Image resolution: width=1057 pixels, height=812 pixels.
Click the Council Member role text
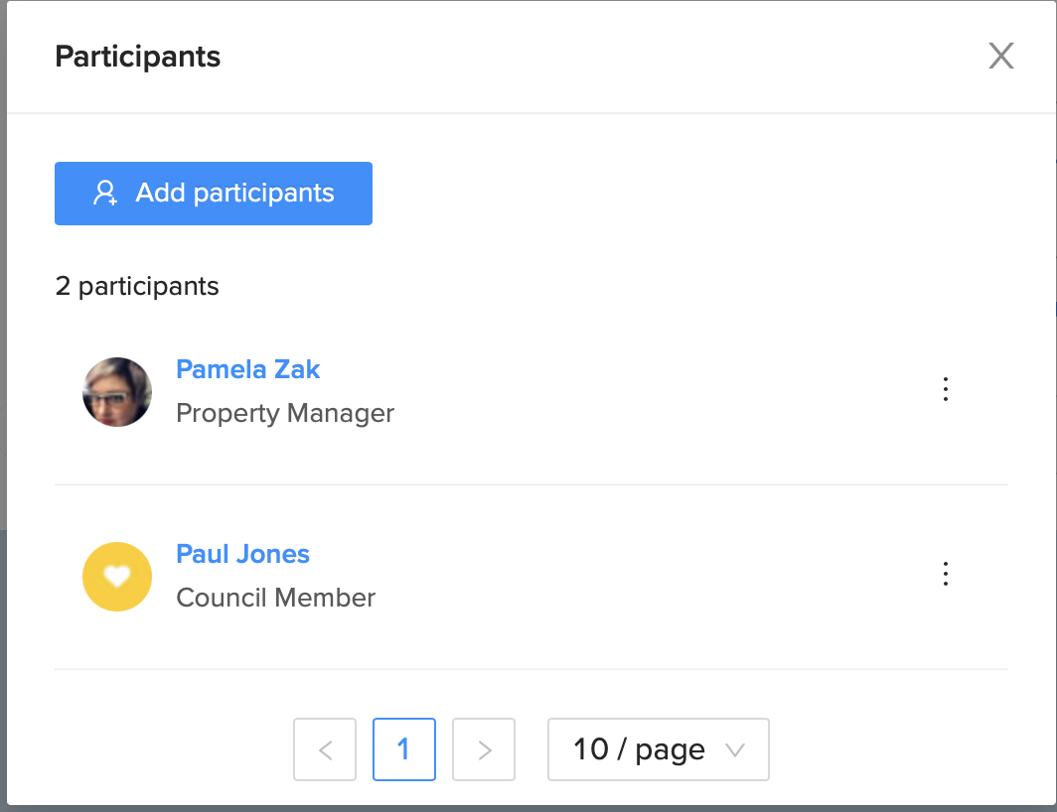tap(276, 598)
